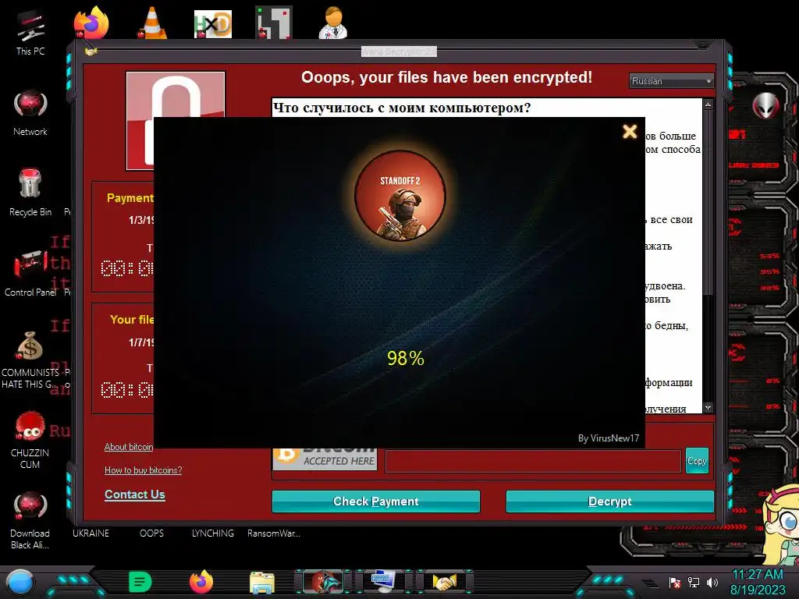799x599 pixels.
Task: Open the COMMUNISTS HATE THIS G... money bag icon
Action: pyautogui.click(x=30, y=360)
